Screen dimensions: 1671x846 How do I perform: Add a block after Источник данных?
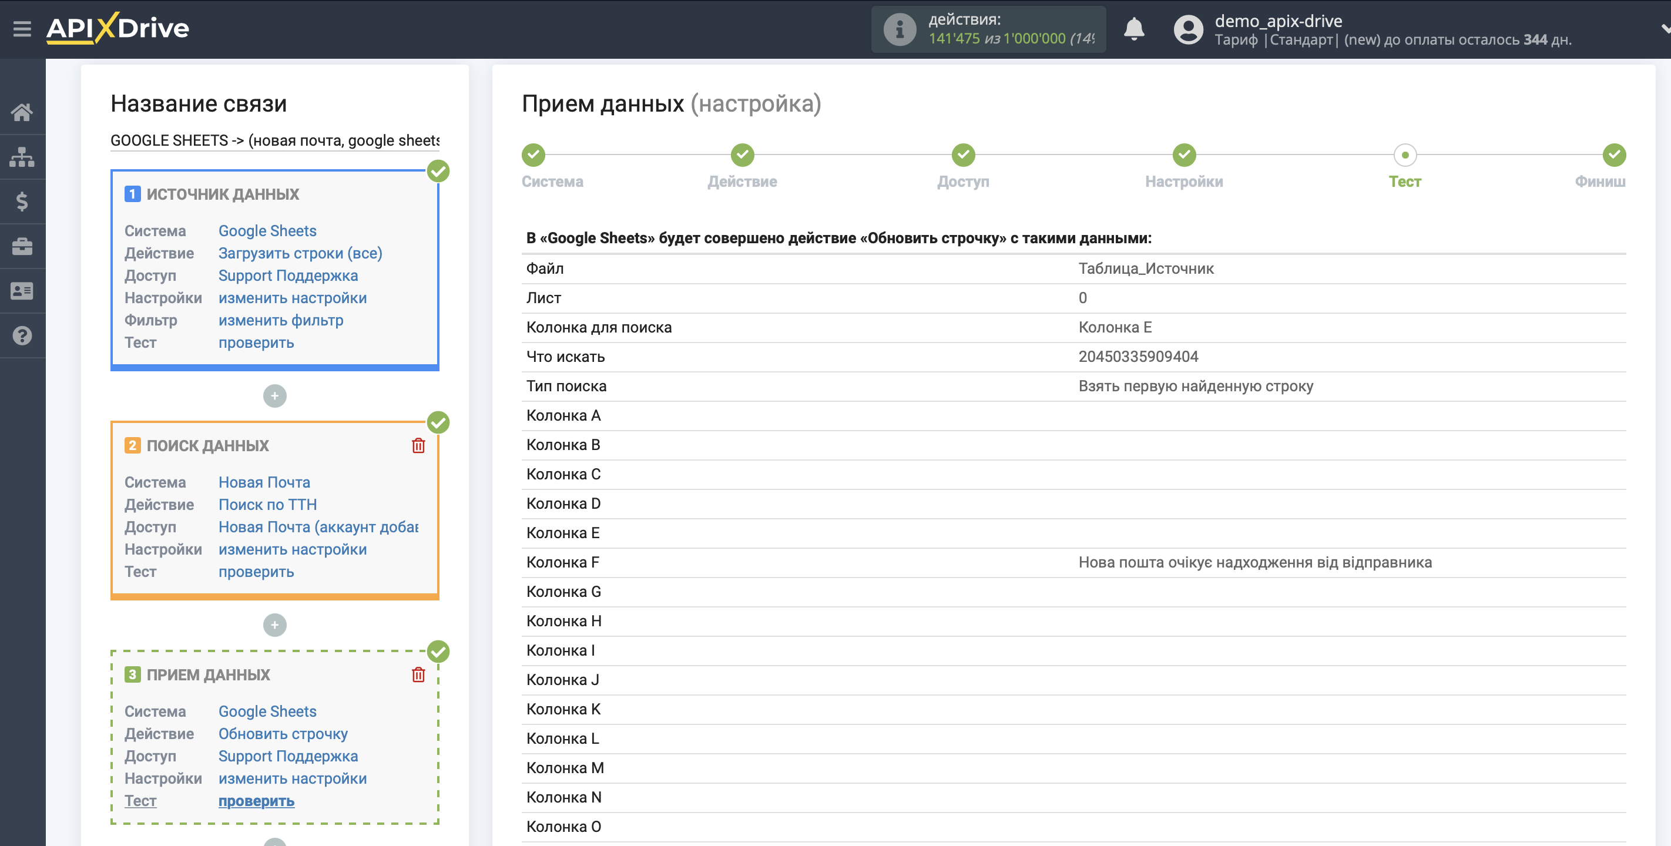coord(274,396)
